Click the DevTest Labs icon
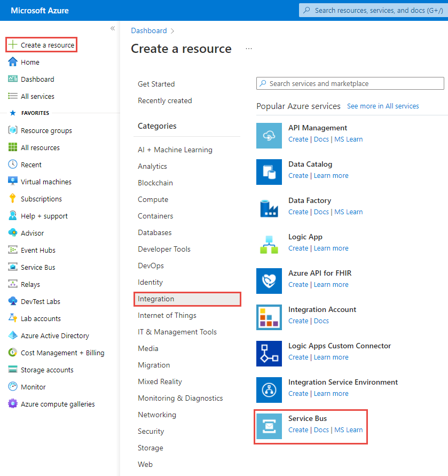 [13, 301]
